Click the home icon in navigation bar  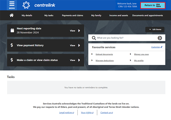12,15
